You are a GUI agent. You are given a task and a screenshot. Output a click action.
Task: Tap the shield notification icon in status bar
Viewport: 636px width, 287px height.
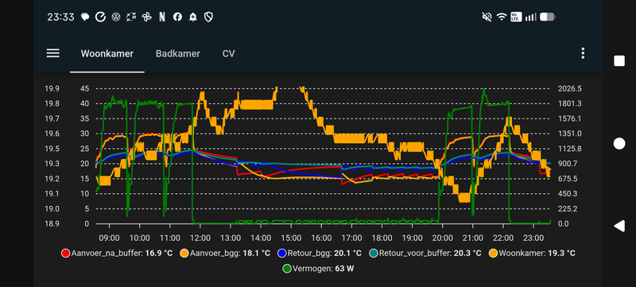coord(208,17)
